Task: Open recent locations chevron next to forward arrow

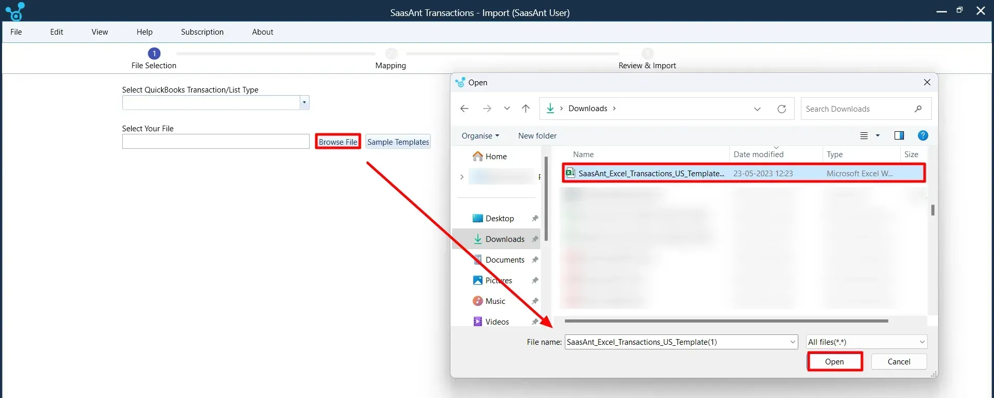Action: click(x=507, y=109)
